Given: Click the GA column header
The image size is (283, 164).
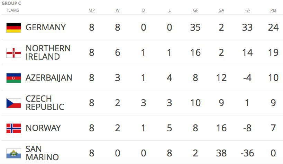Looking at the screenshot, I should tap(221, 10).
